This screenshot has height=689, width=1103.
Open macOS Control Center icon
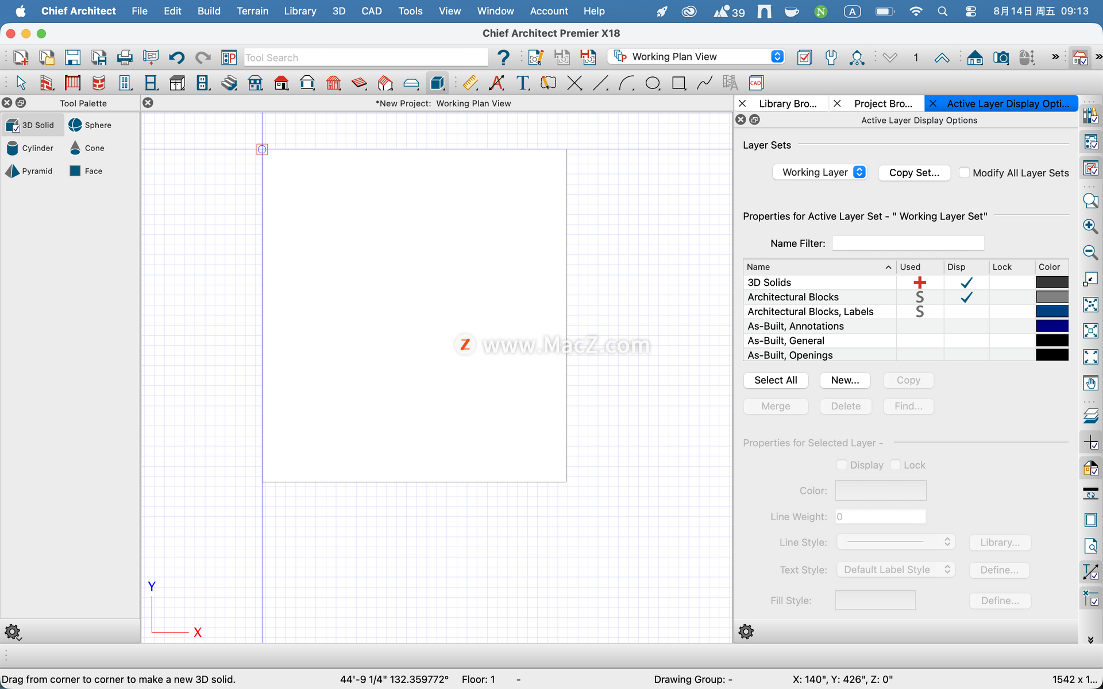(970, 11)
